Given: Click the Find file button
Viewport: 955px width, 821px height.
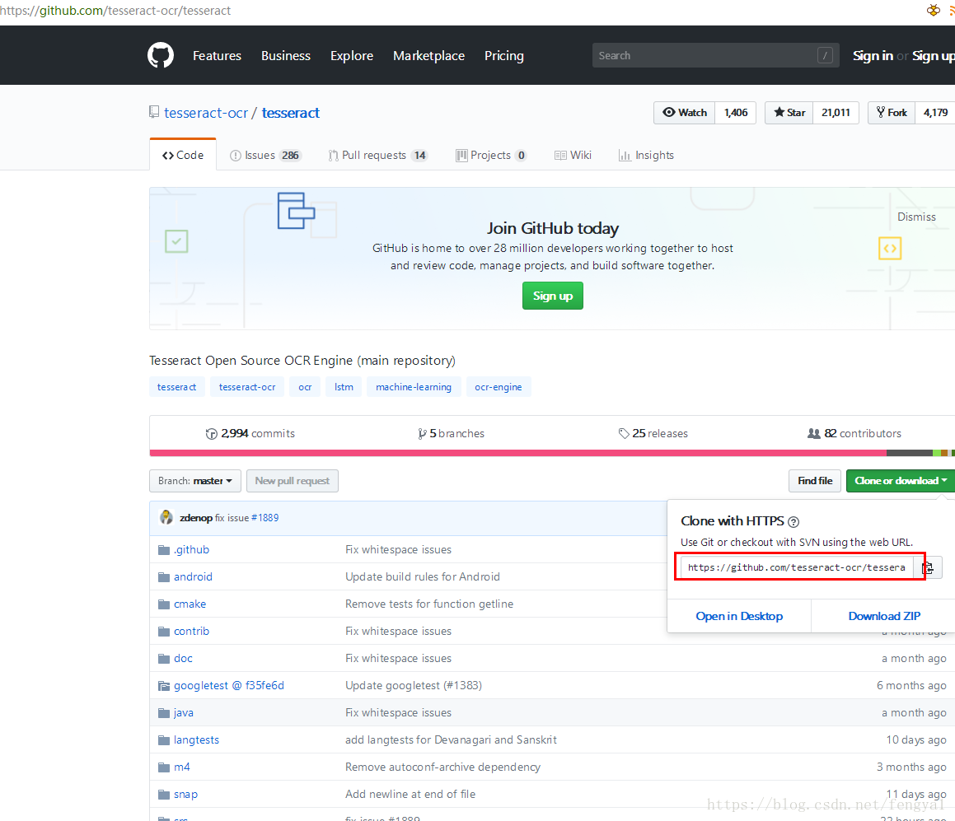Looking at the screenshot, I should point(815,481).
